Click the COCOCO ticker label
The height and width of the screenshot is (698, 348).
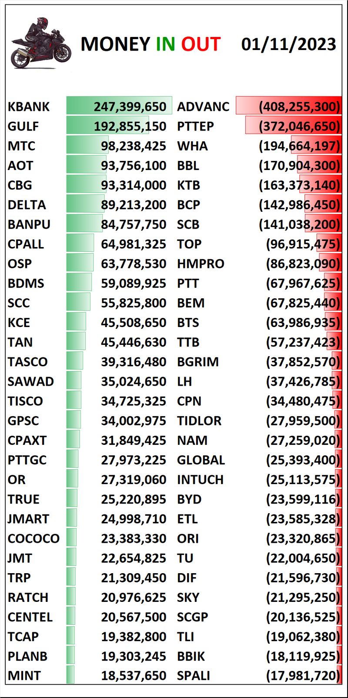pos(33,538)
